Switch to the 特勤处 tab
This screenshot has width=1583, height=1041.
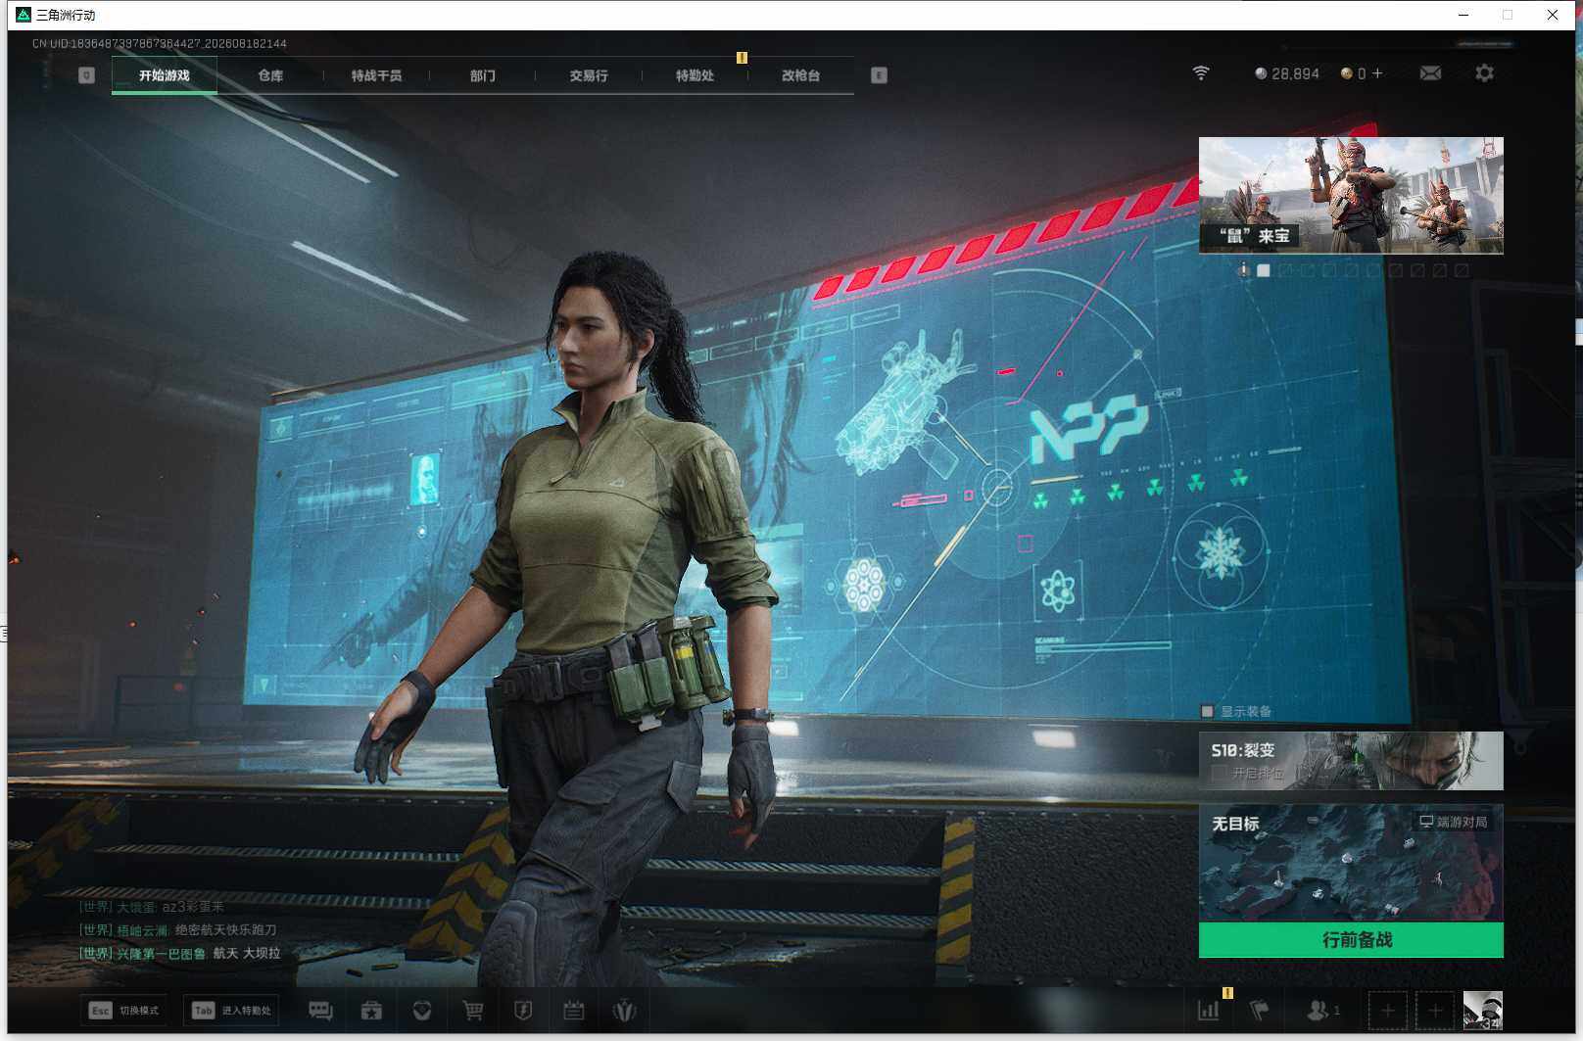coord(695,75)
